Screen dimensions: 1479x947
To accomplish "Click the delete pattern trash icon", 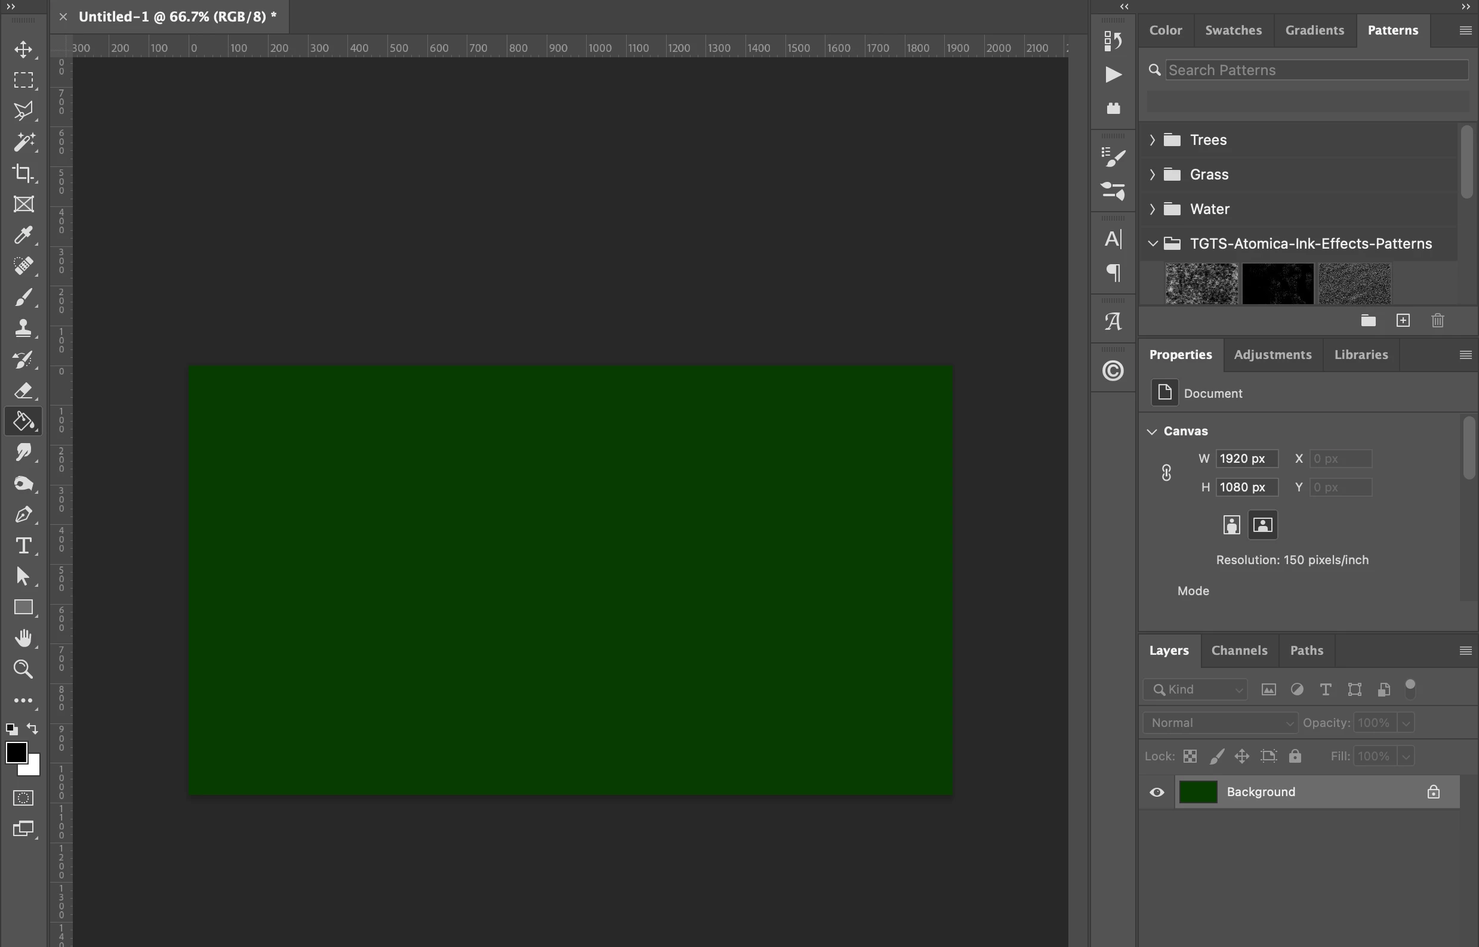I will [x=1437, y=320].
